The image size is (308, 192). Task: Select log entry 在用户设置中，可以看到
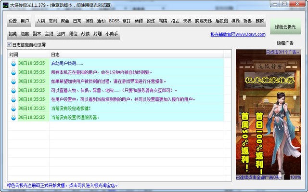click(x=116, y=99)
